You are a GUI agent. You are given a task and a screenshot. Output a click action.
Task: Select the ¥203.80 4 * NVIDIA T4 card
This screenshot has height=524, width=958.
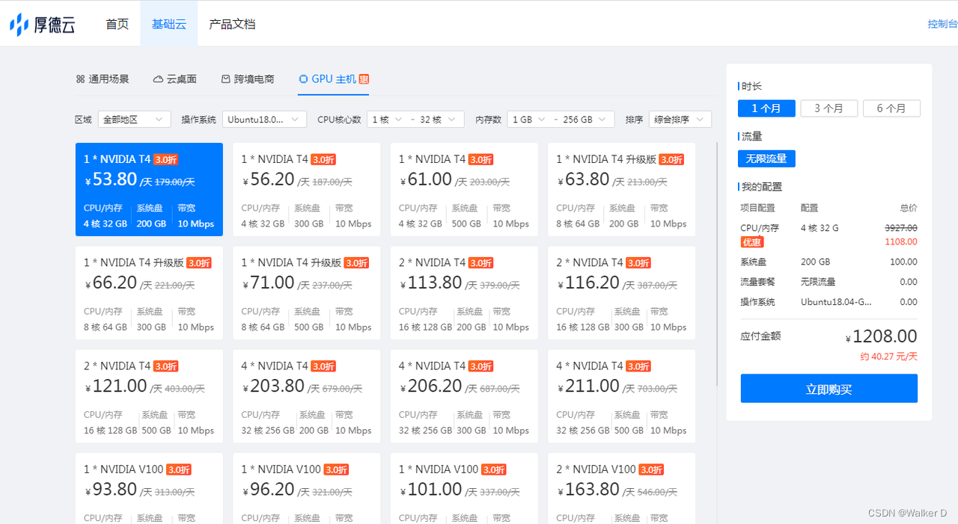[x=307, y=396]
